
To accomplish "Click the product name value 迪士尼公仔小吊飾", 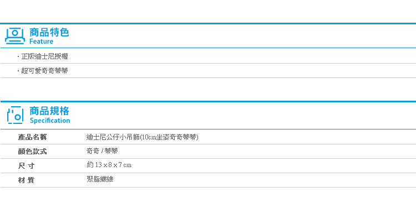I will click(142, 137).
